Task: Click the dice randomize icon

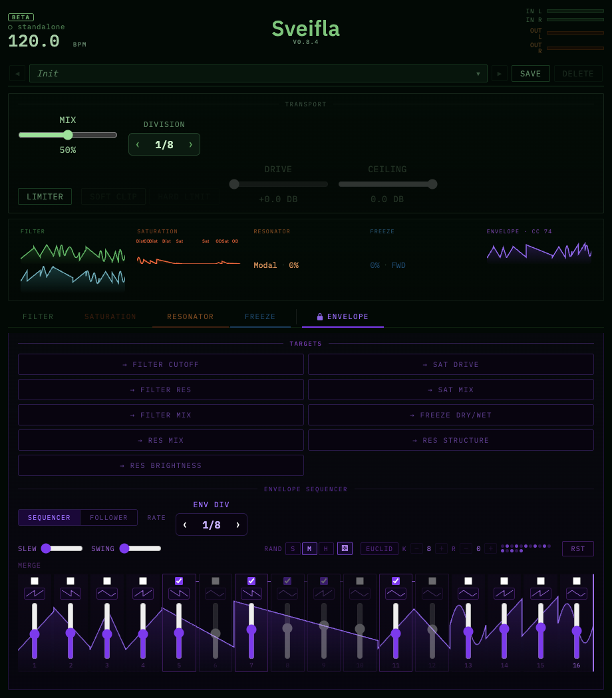Action: point(345,548)
